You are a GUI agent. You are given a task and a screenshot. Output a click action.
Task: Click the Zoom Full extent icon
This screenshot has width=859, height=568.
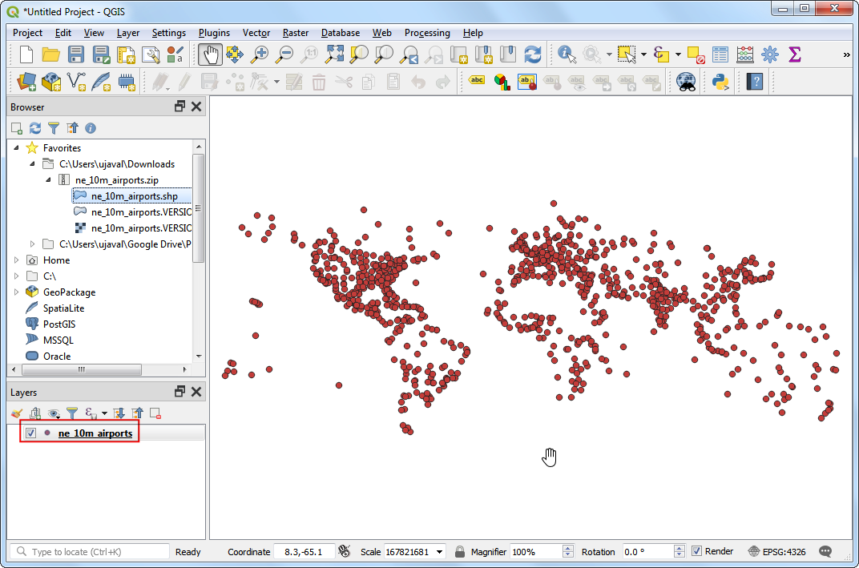[x=334, y=54]
